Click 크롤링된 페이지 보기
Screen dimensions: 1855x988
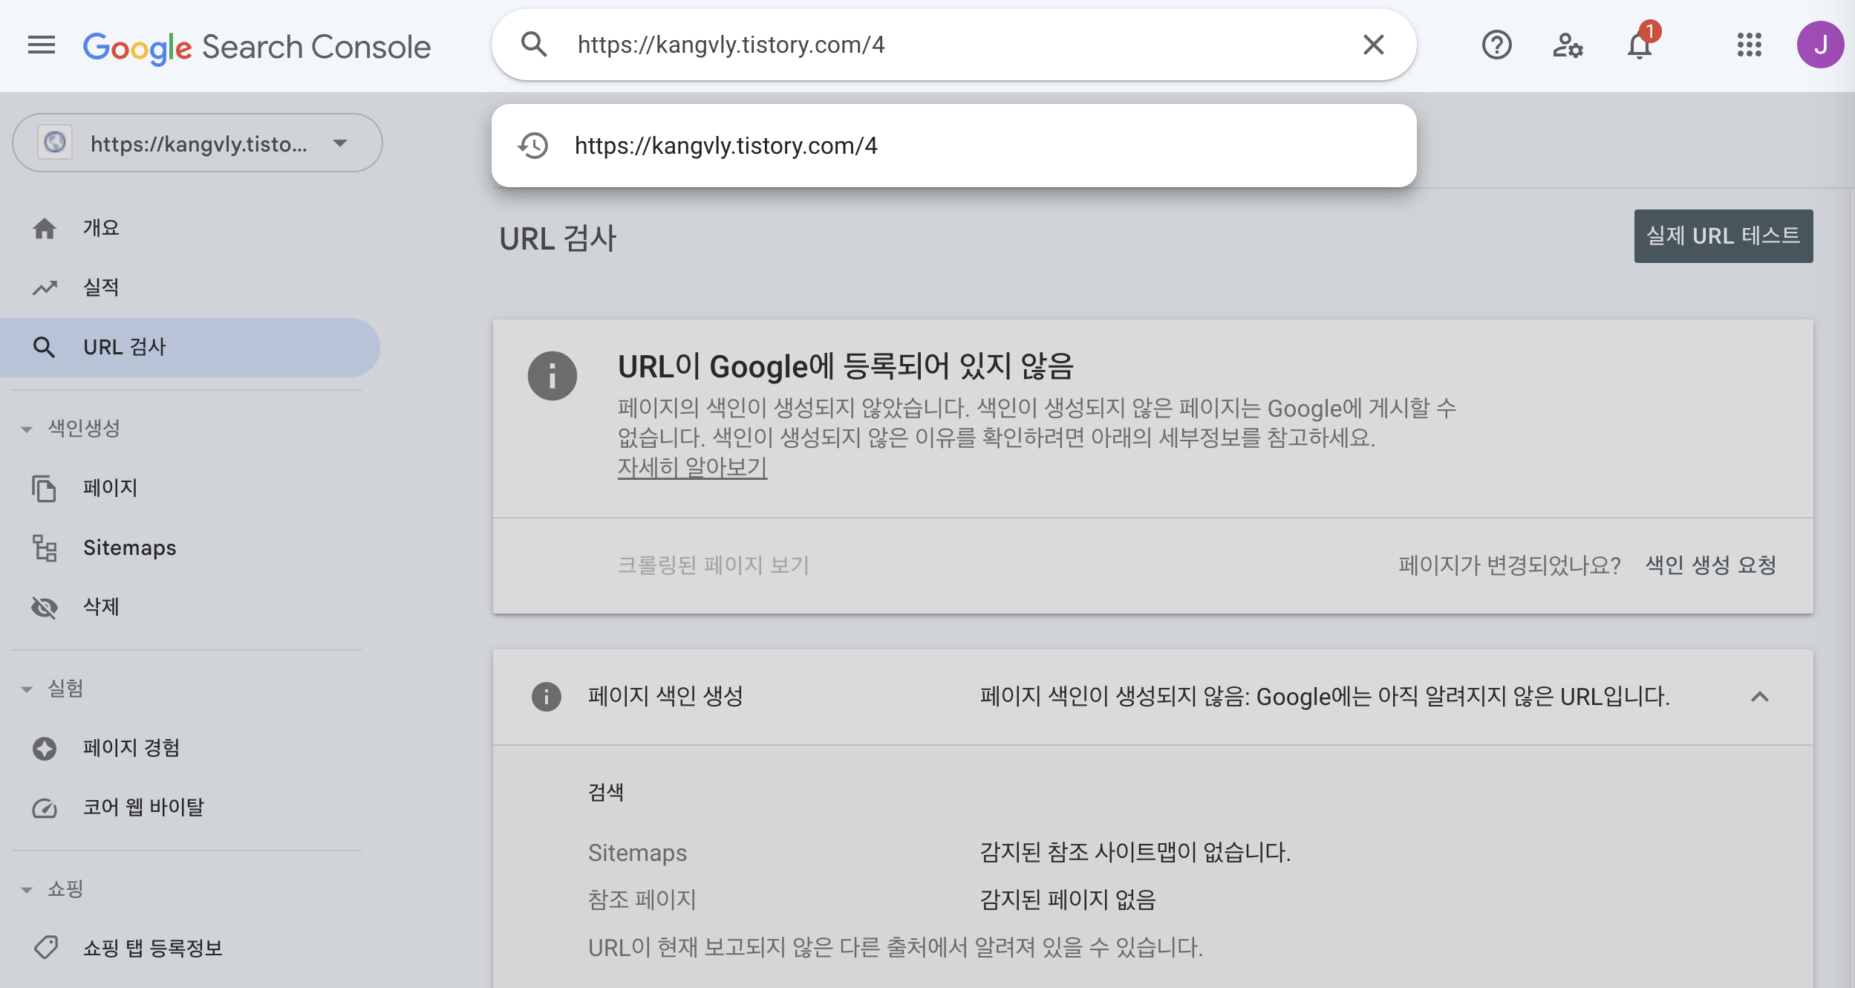(713, 565)
